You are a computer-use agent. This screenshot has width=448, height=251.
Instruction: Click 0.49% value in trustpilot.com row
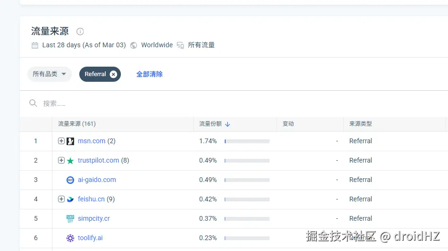(x=208, y=160)
